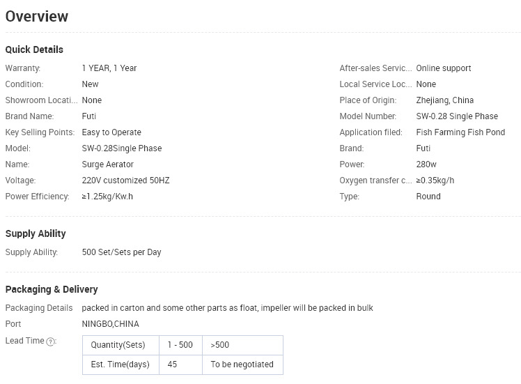
Task: Click the 1 - 500 quantity cell
Action: tap(180, 345)
